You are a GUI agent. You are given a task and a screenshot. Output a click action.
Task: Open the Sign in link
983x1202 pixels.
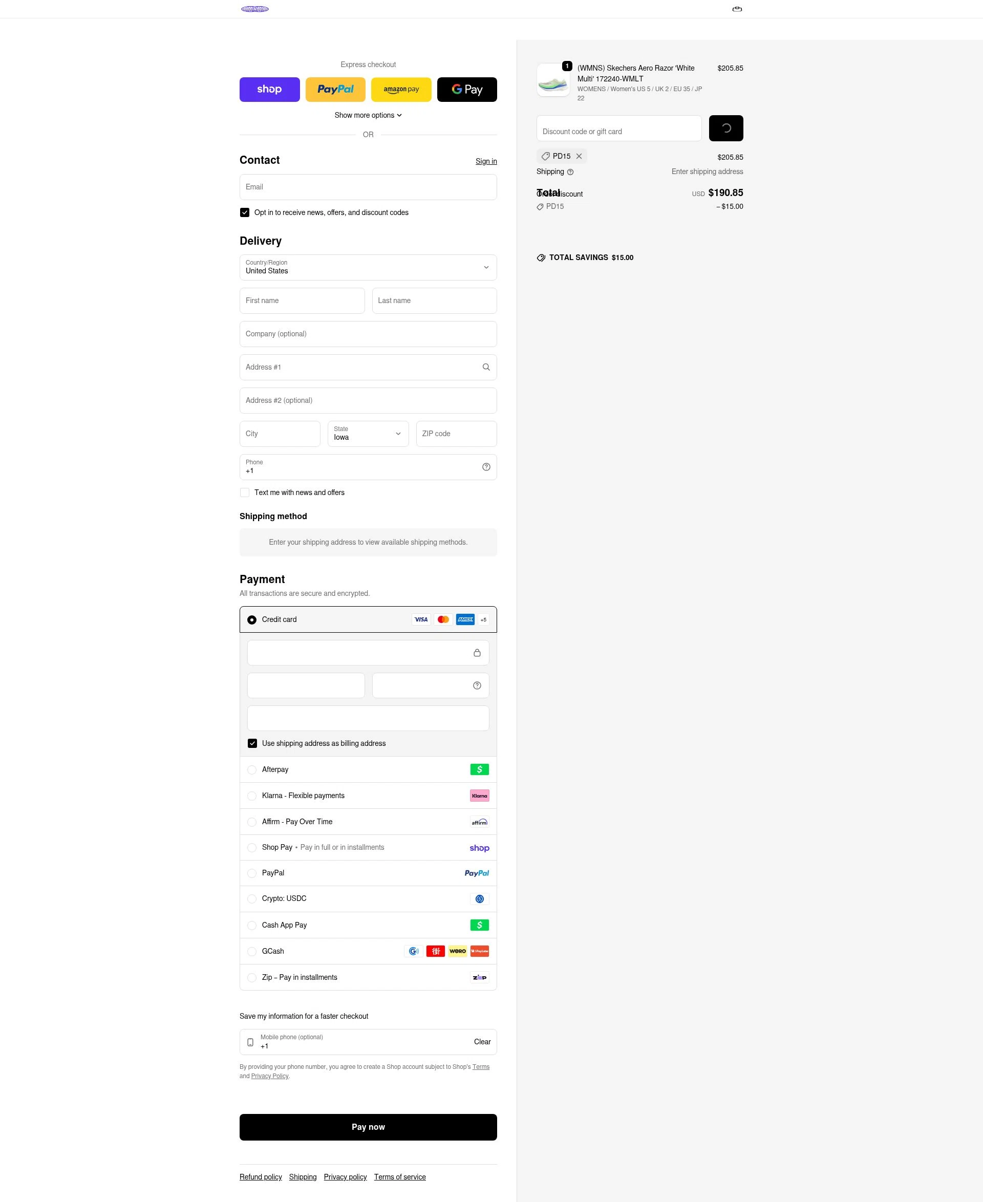486,161
